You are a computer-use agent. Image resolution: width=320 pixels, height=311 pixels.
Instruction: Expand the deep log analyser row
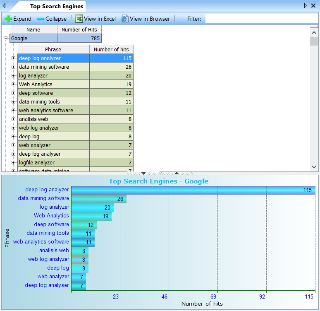click(14, 154)
